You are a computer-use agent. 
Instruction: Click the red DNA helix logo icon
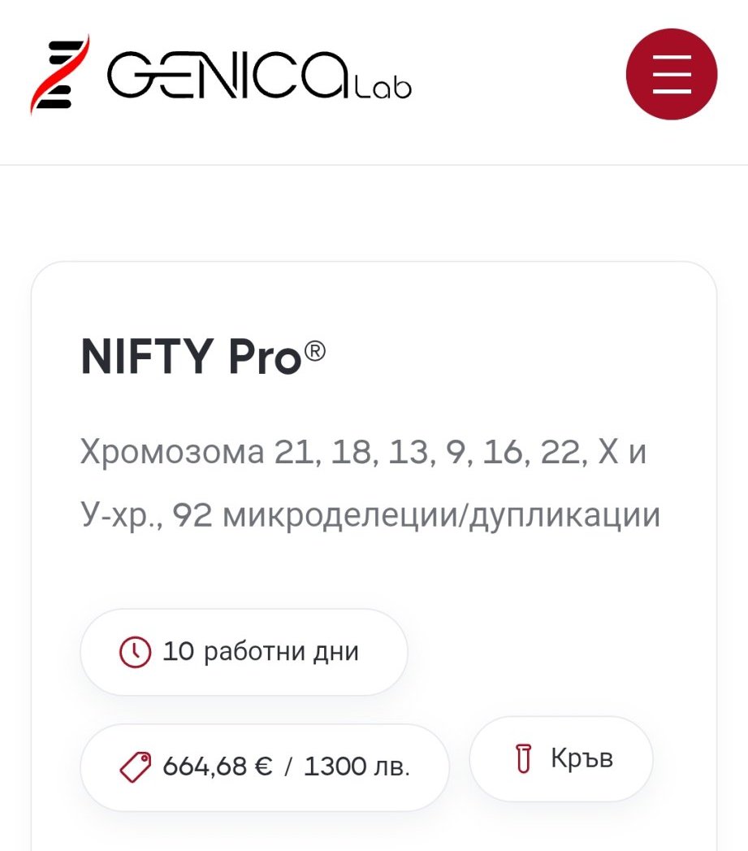pos(54,75)
